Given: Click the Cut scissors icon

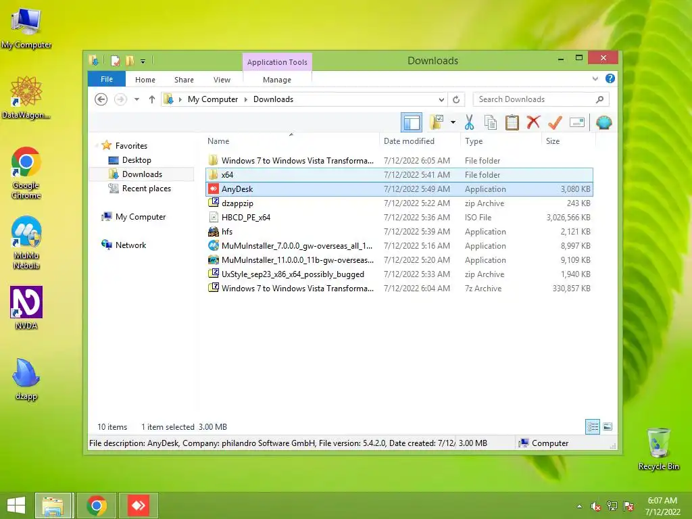Looking at the screenshot, I should click(x=469, y=122).
